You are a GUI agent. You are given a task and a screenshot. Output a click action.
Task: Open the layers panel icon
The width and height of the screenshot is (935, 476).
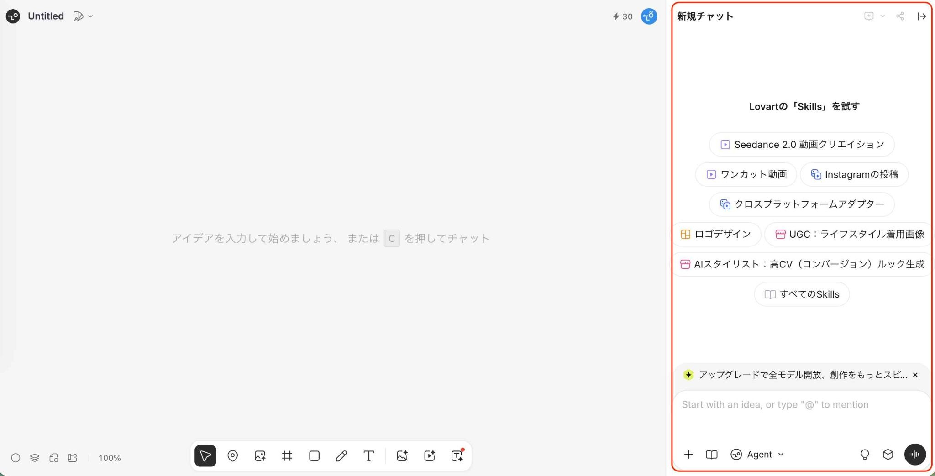click(x=35, y=458)
